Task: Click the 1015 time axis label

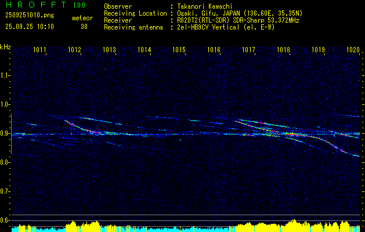Action: click(x=179, y=50)
